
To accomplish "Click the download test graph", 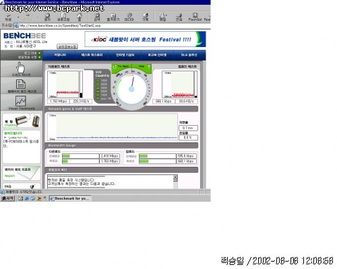I will (63, 84).
